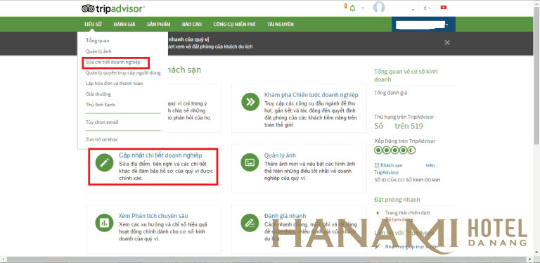Select Tìm hồ sơ khác menu entry
This screenshot has width=540, height=263.
click(x=102, y=140)
